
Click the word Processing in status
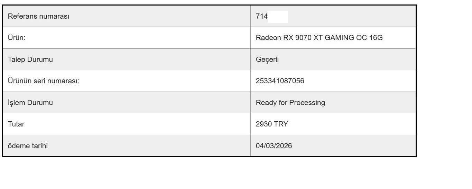coord(307,103)
